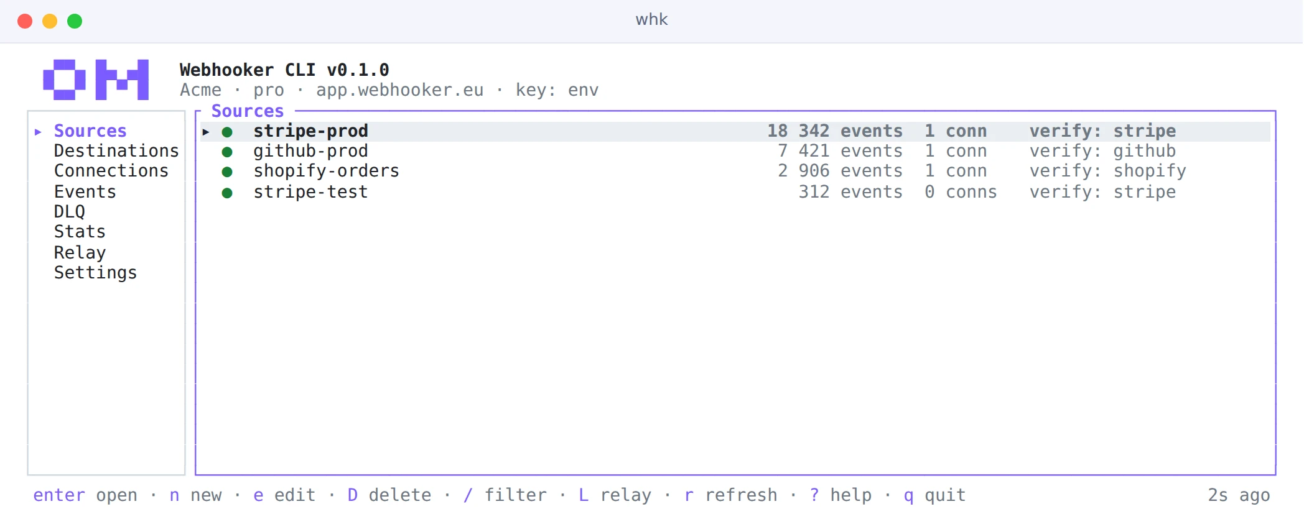Select the github-prod source name
Screen dimensions: 1304x527
(x=310, y=151)
